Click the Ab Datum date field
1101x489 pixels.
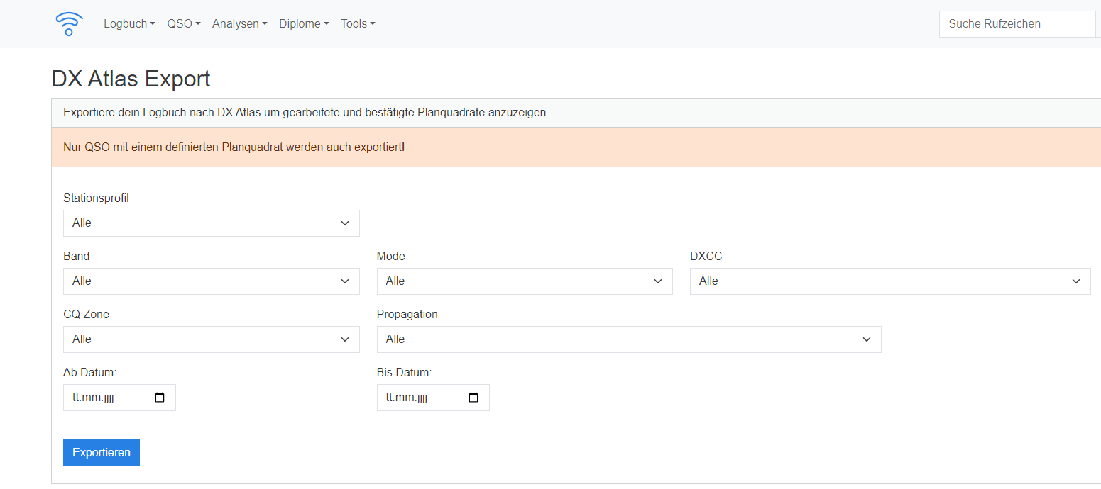coord(106,398)
